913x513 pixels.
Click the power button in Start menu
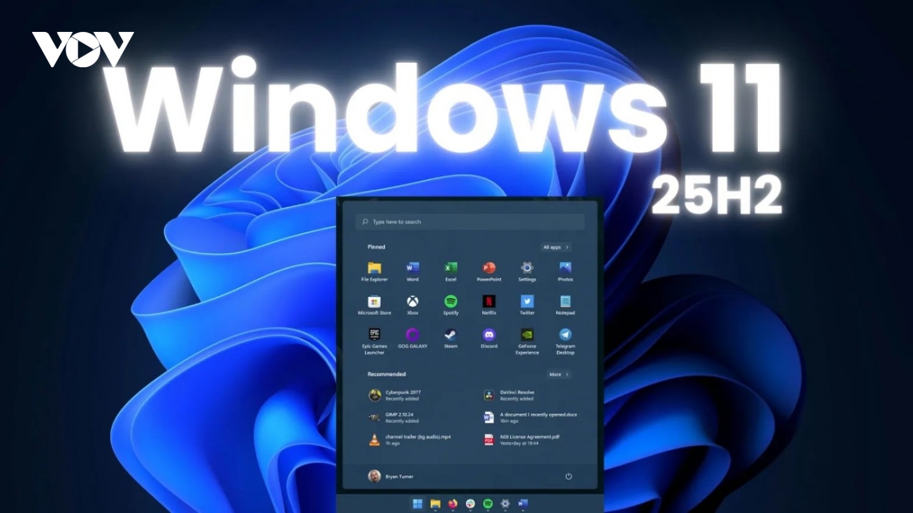point(568,476)
